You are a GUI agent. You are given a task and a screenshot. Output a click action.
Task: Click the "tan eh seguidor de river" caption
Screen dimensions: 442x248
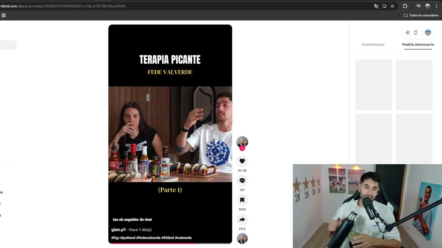point(133,219)
